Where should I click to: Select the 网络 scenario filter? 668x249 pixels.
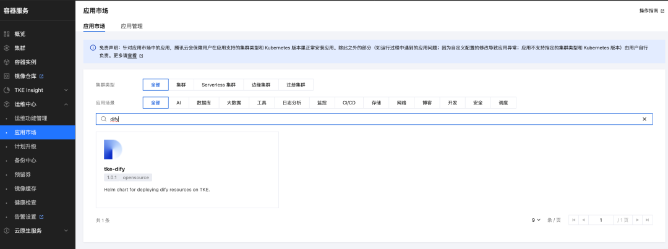click(402, 103)
